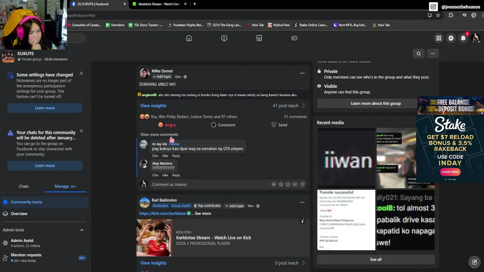Screen dimensions: 484x272
Task: Click See all under Recent media
Action: tap(376, 260)
